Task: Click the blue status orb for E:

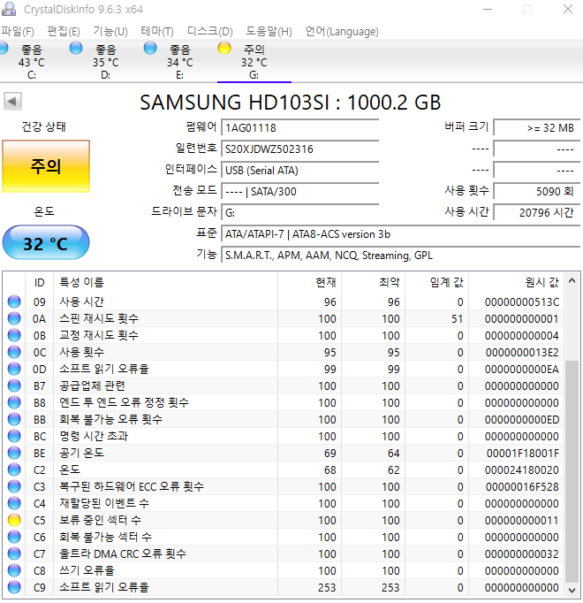Action: point(150,48)
